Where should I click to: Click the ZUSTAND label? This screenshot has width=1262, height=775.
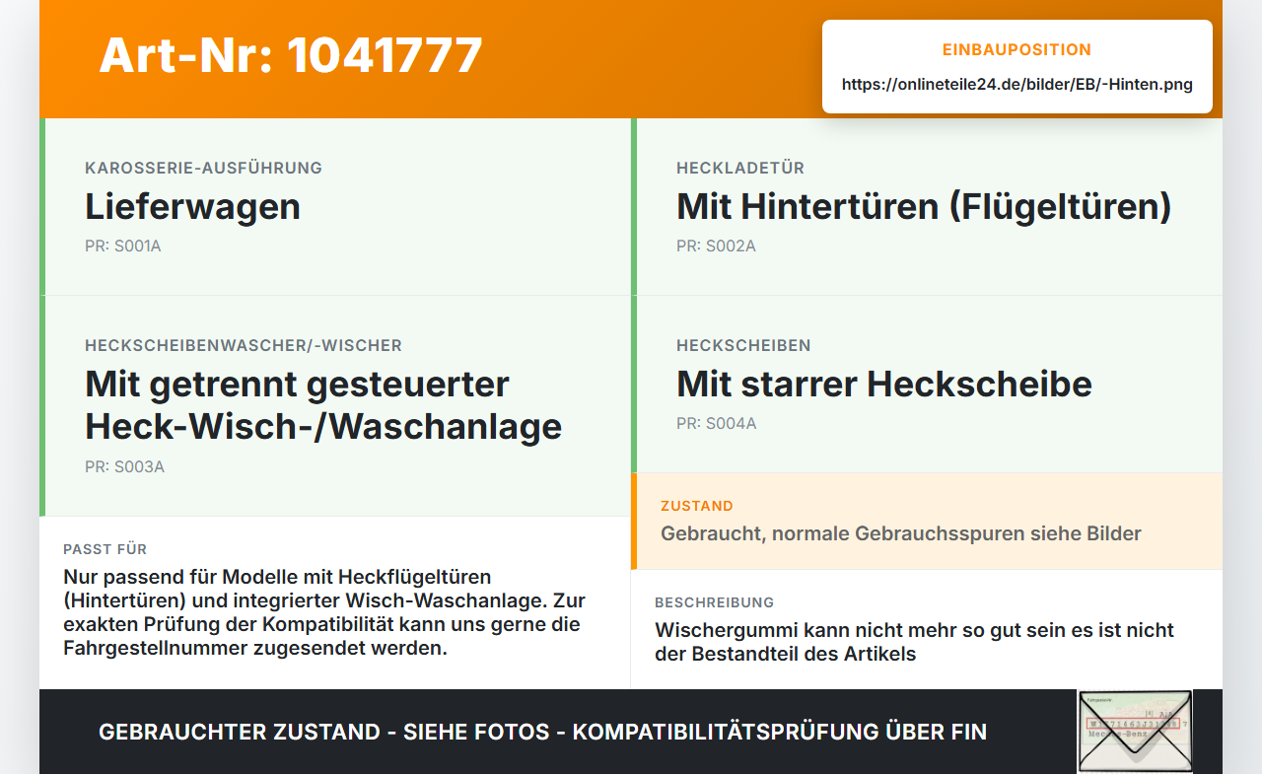697,506
